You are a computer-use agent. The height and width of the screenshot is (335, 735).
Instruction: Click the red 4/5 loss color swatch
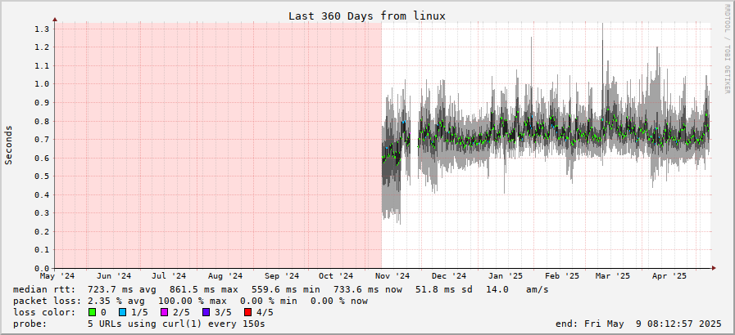point(248,312)
